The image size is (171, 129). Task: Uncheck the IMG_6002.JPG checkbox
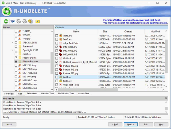click(x=57, y=51)
